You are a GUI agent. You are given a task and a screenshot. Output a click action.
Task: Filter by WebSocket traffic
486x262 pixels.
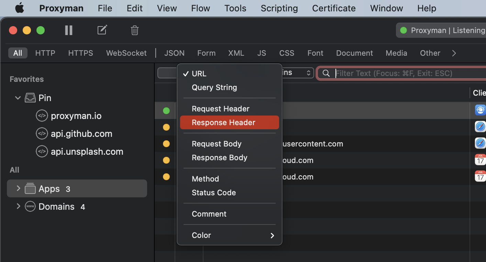126,53
